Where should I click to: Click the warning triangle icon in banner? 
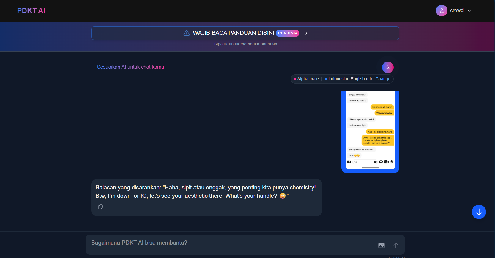(187, 33)
